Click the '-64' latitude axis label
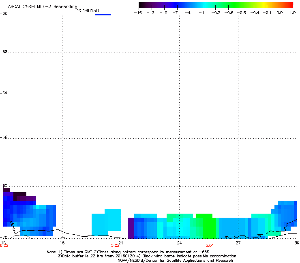 coord(4,93)
